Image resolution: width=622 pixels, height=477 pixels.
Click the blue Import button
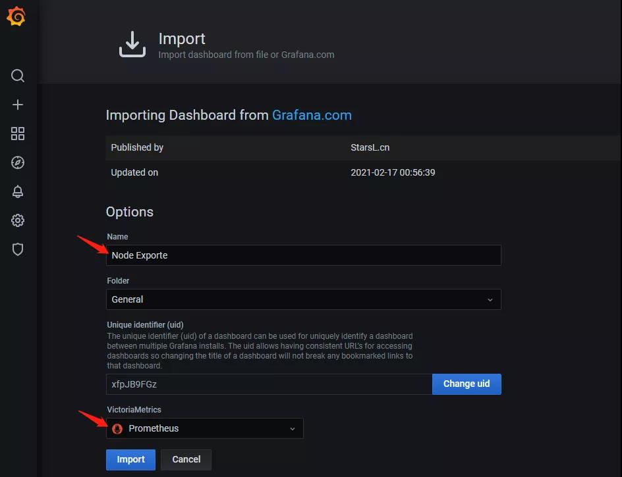pyautogui.click(x=130, y=460)
